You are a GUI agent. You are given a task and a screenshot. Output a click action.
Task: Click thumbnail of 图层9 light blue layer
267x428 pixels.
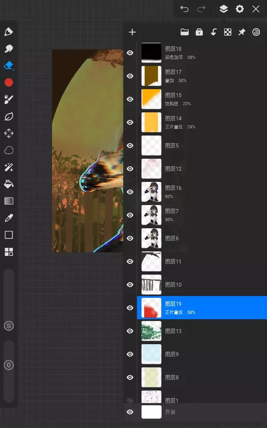[151, 354]
